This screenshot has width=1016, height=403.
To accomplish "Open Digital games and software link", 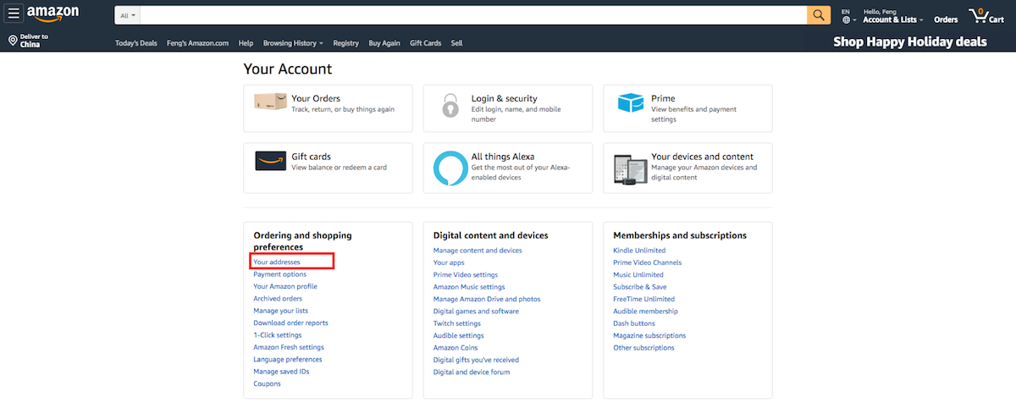I will 476,311.
